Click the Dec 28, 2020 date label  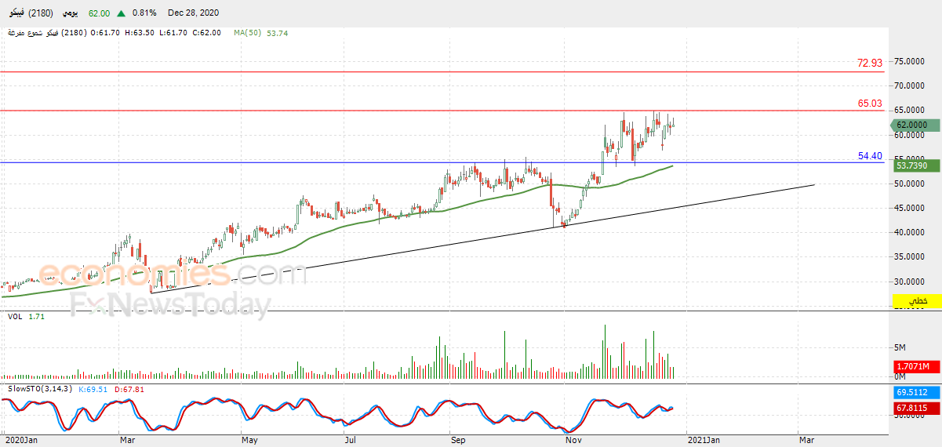click(194, 13)
